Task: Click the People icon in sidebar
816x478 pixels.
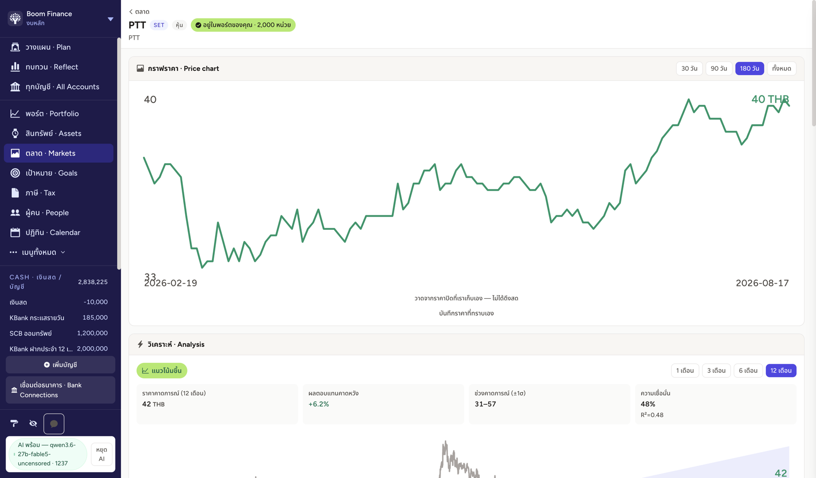Action: coord(15,213)
